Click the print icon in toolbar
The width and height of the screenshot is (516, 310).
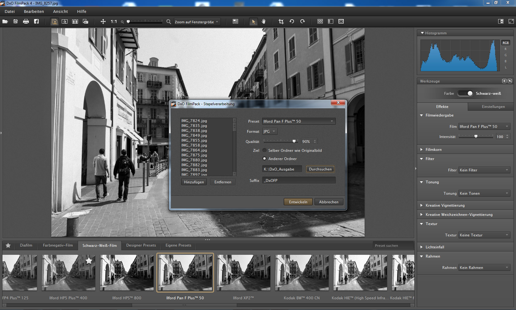click(x=26, y=21)
